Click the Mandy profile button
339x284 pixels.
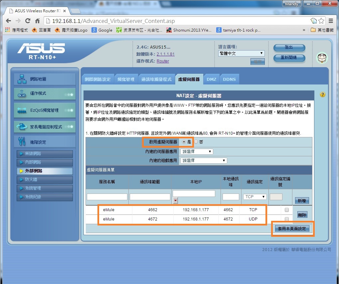[x=291, y=4]
